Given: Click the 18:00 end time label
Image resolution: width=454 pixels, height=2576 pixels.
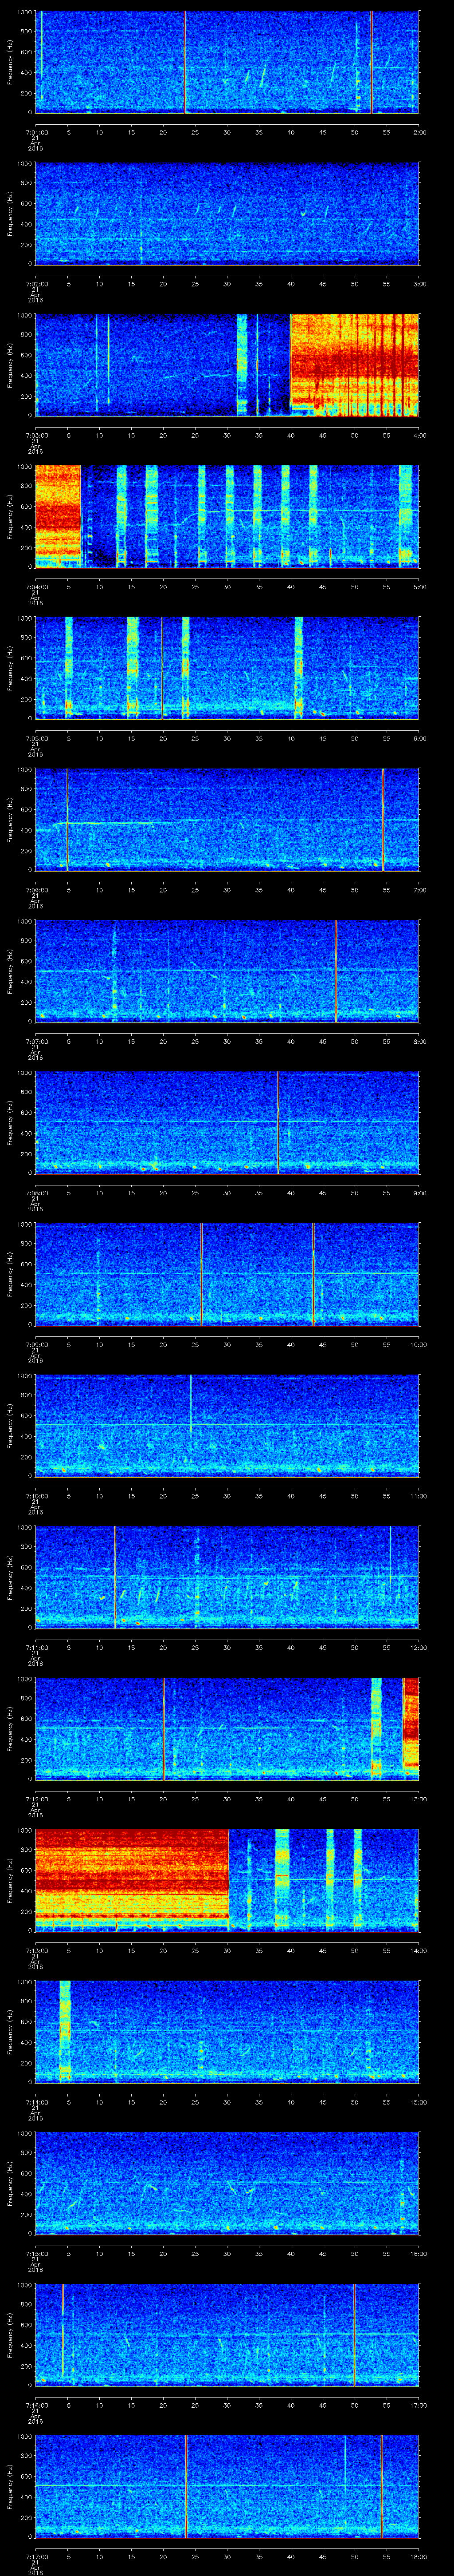Looking at the screenshot, I should 418,2556.
